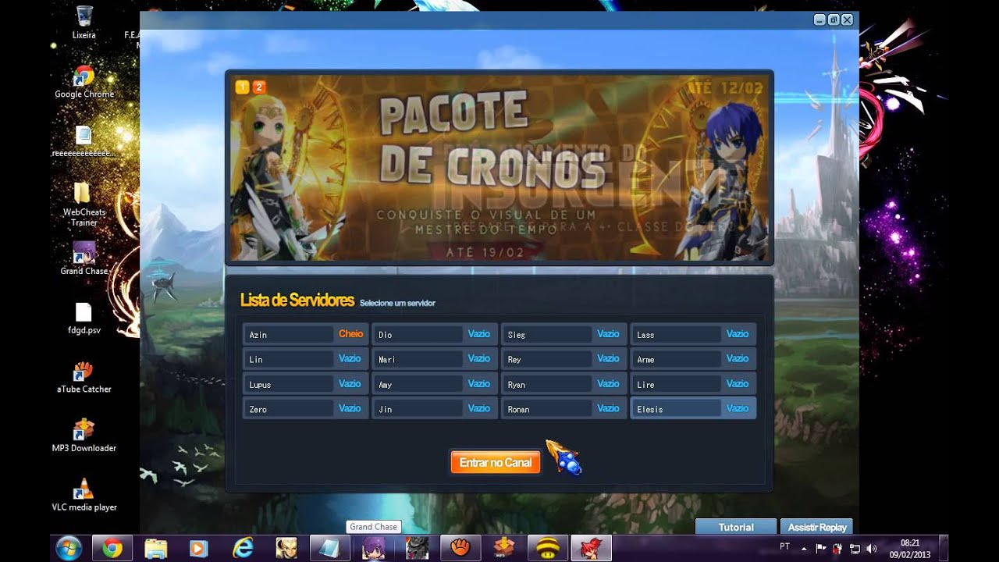999x562 pixels.
Task: Select the Mari server
Action: point(434,359)
